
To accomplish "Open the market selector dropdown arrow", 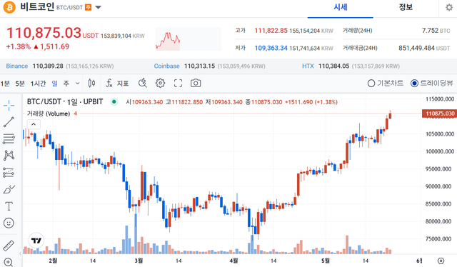I will click(x=99, y=7).
